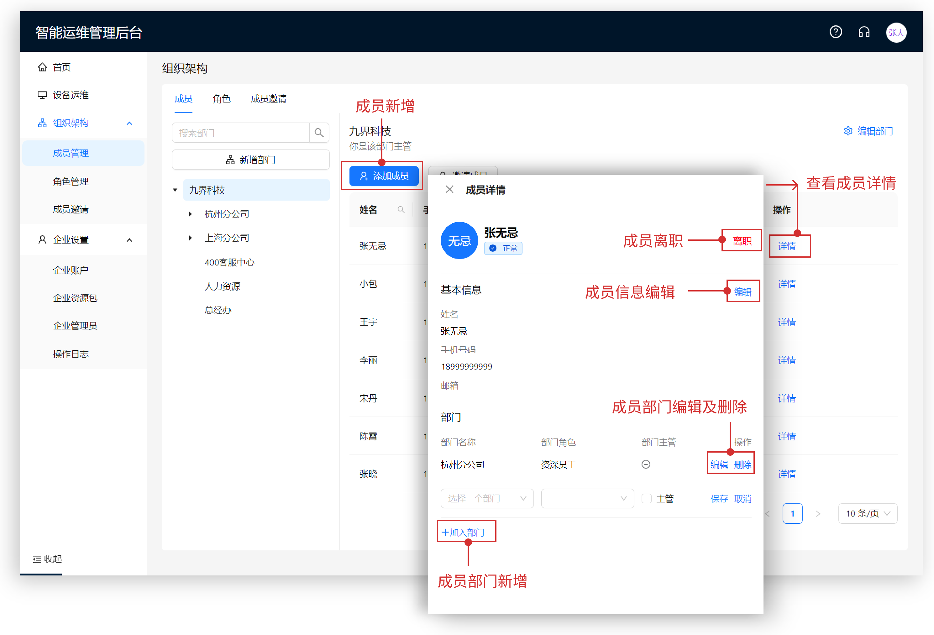Close the 成员详情 panel with X

click(449, 190)
